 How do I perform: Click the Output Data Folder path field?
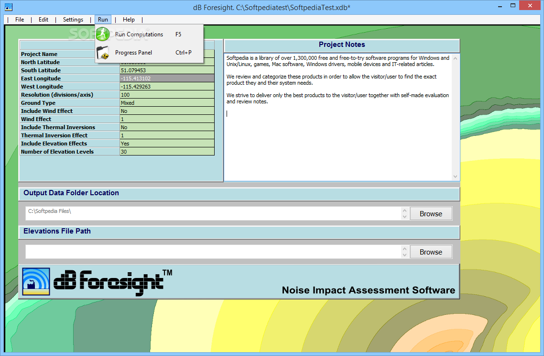tap(213, 213)
